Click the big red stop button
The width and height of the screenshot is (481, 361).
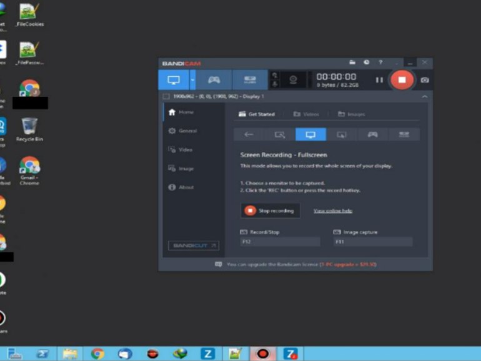[x=402, y=80]
